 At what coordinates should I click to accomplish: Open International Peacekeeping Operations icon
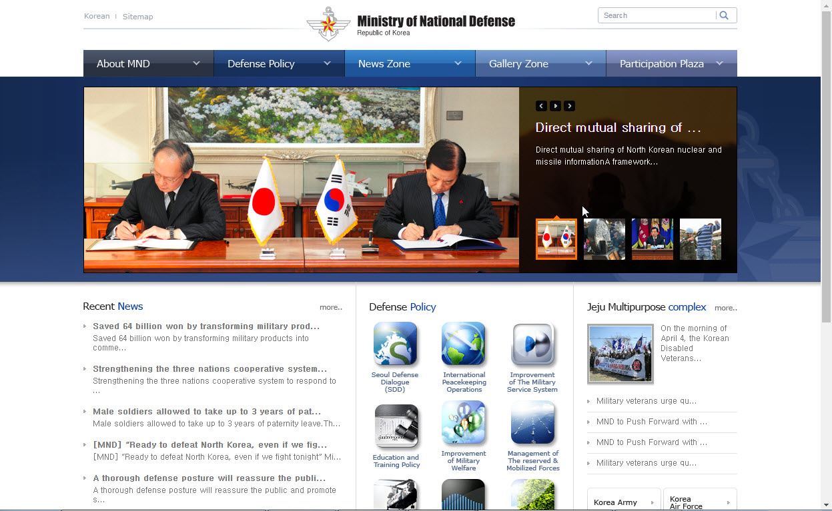463,344
